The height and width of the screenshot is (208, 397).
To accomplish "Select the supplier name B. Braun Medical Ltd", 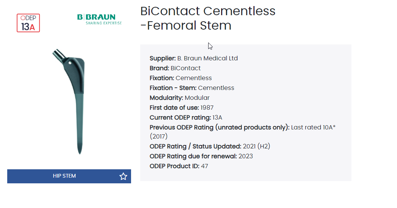I will tap(207, 58).
